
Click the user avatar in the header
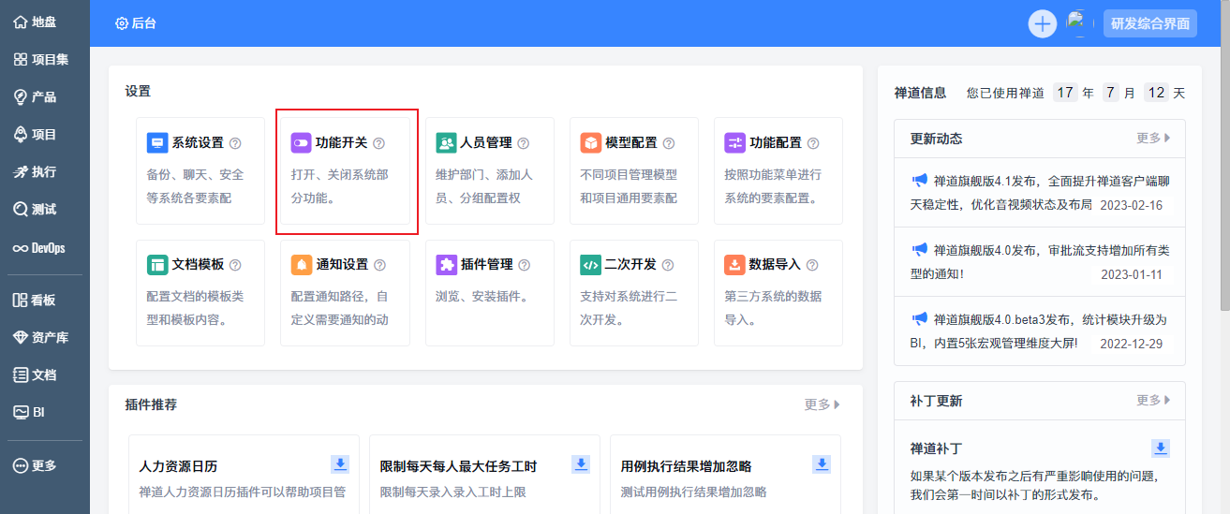tap(1078, 23)
